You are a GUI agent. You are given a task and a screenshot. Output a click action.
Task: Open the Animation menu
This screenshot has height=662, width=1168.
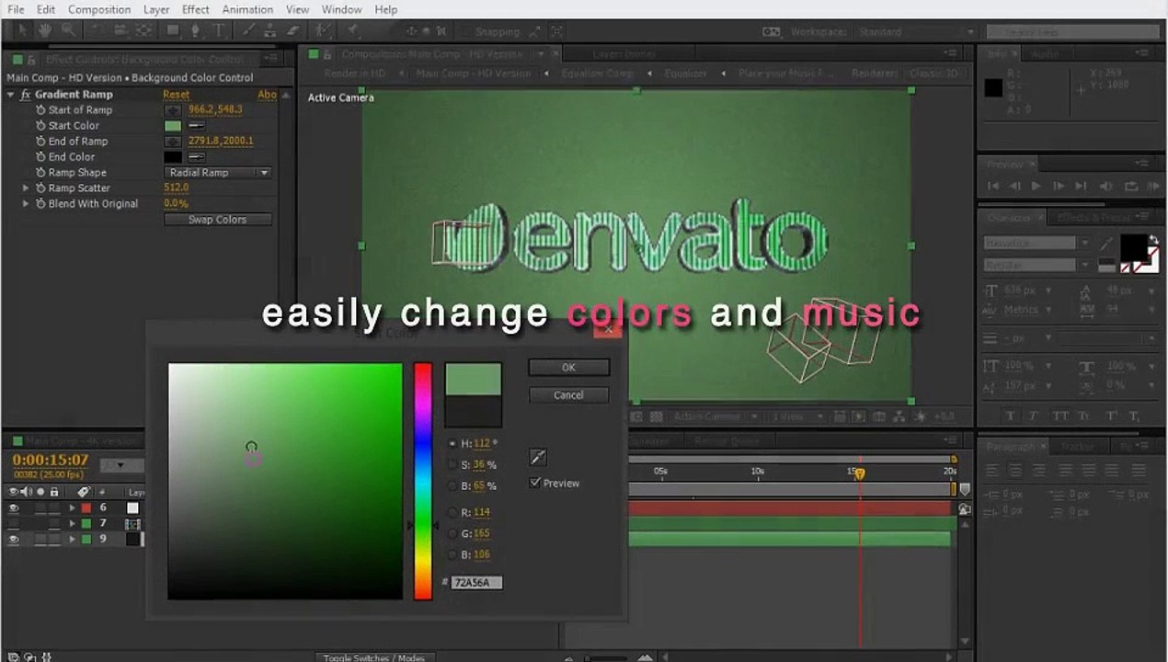click(x=246, y=9)
